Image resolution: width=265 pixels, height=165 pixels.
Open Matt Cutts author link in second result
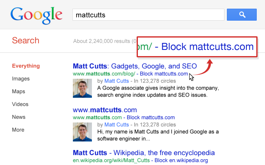tap(117, 125)
